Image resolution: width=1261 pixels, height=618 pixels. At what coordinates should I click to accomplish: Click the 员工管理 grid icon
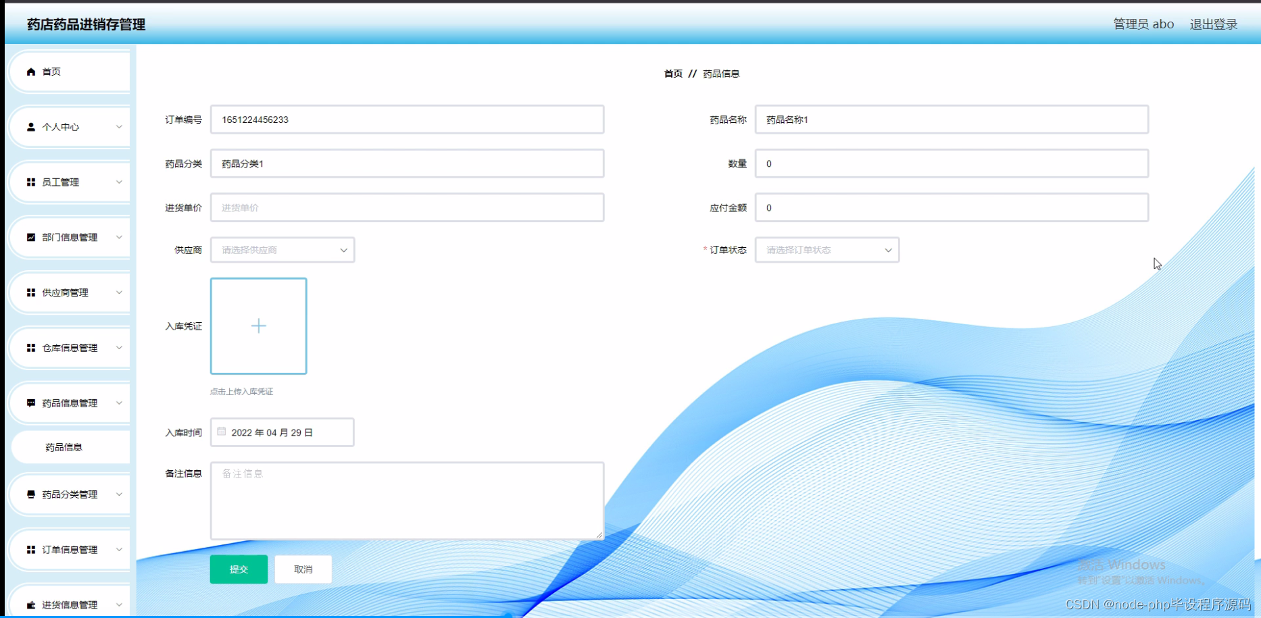coord(30,182)
